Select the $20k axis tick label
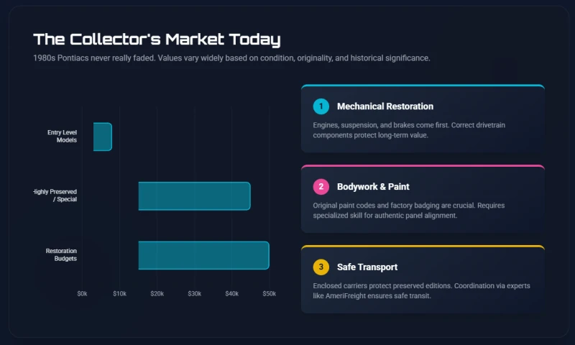 [x=157, y=294]
